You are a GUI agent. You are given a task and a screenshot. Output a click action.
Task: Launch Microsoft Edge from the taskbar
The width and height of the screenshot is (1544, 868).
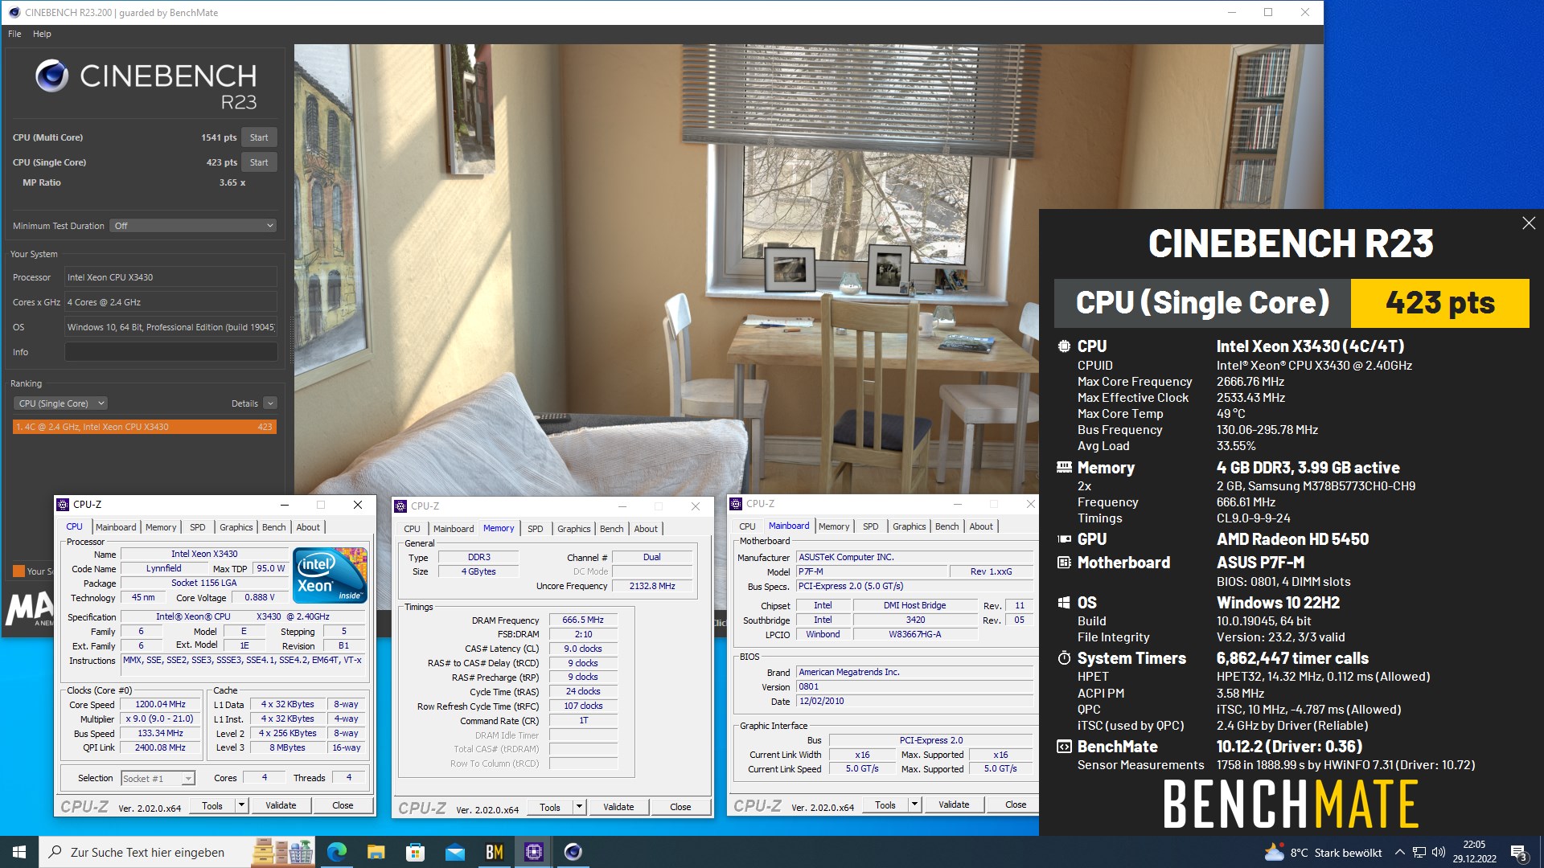pyautogui.click(x=336, y=852)
